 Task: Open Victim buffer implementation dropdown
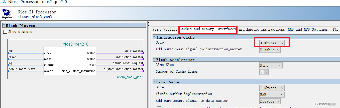[272, 95]
